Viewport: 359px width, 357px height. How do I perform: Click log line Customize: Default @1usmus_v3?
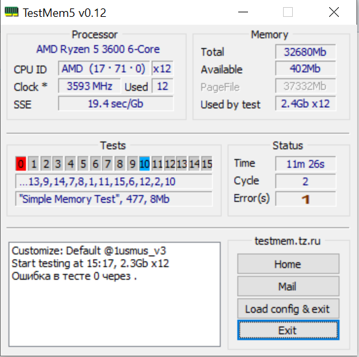89,251
